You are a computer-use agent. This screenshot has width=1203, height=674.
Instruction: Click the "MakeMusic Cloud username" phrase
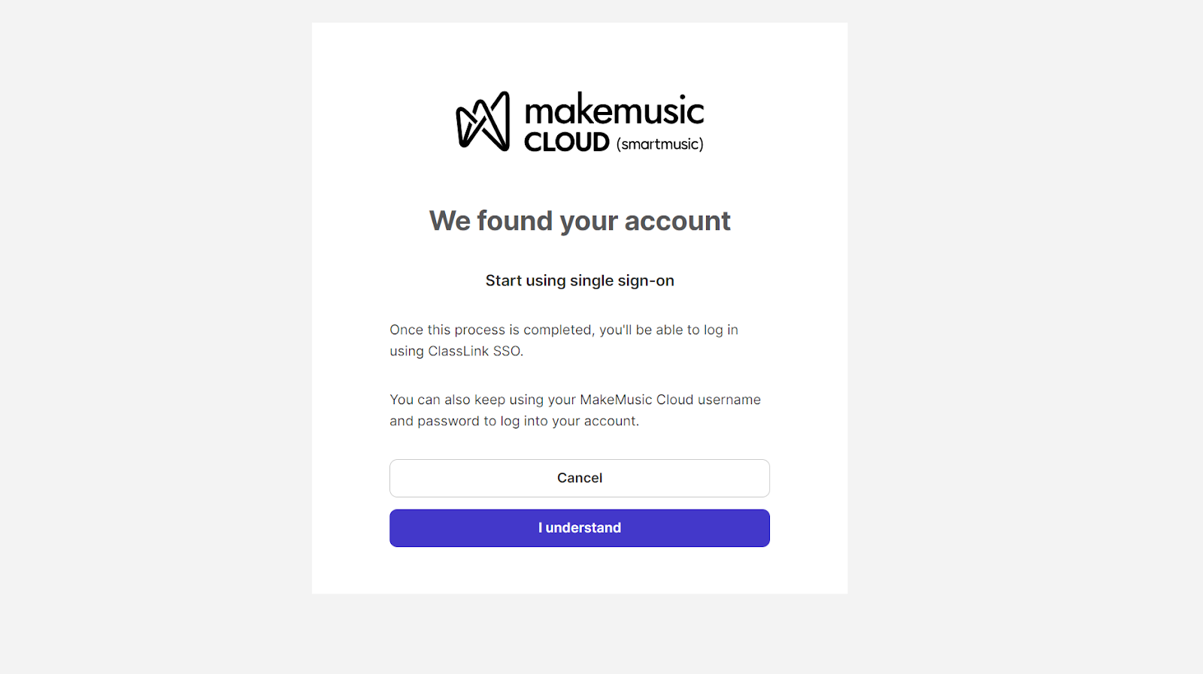[x=670, y=400]
